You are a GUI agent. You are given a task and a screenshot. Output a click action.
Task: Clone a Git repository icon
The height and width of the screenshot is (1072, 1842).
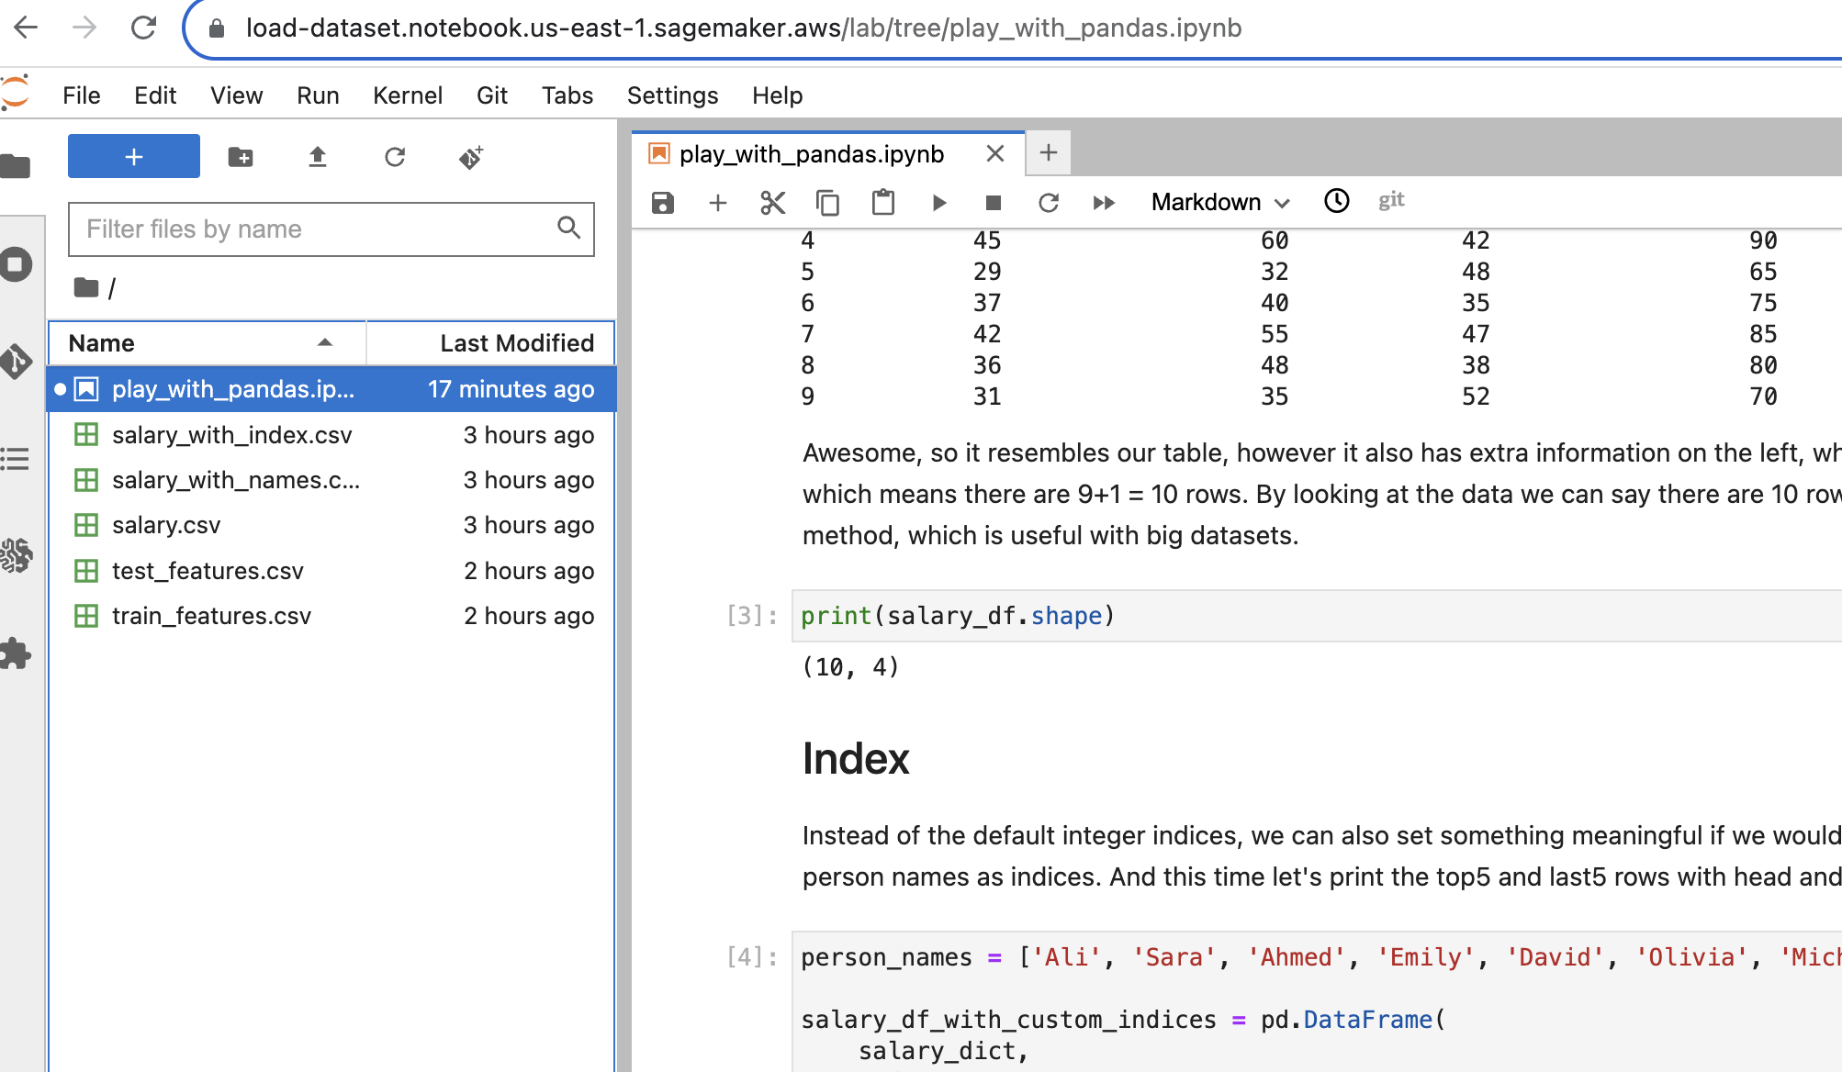tap(471, 157)
